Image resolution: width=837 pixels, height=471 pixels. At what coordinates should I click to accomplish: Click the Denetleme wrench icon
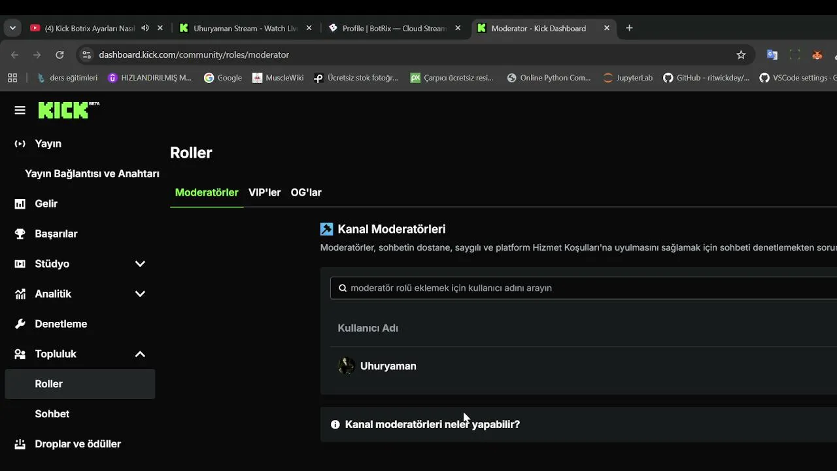[x=20, y=324]
